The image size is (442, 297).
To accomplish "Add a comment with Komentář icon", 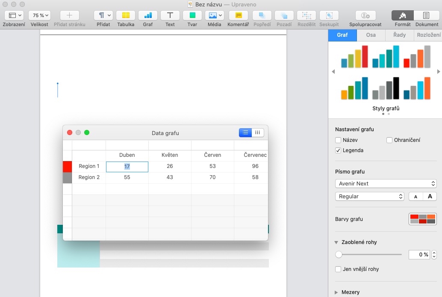I will pyautogui.click(x=239, y=15).
